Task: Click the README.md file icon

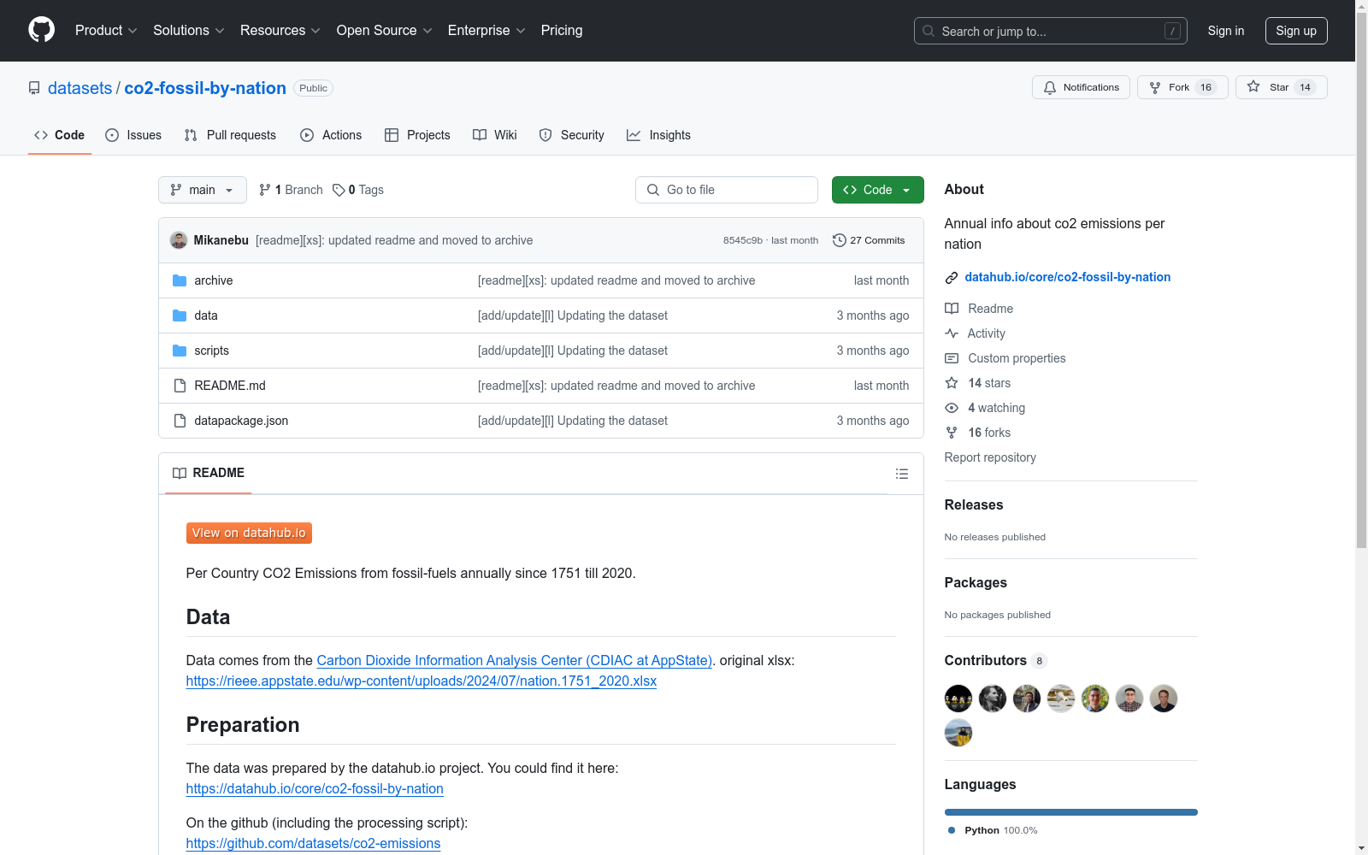Action: 180,386
